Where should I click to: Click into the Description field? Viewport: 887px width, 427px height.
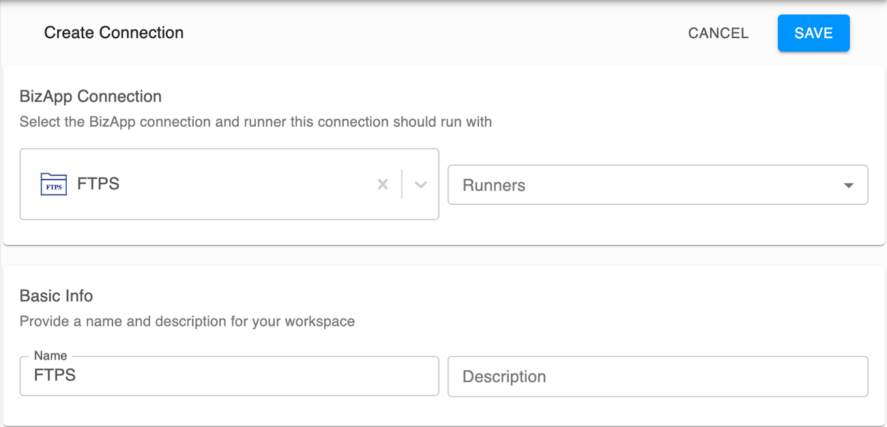pos(657,377)
